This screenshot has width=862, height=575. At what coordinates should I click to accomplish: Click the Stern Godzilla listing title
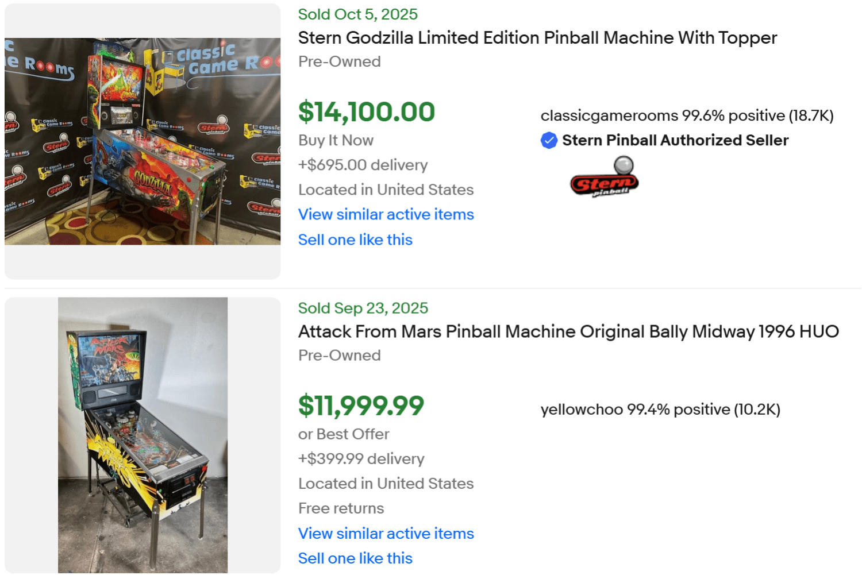tap(537, 38)
